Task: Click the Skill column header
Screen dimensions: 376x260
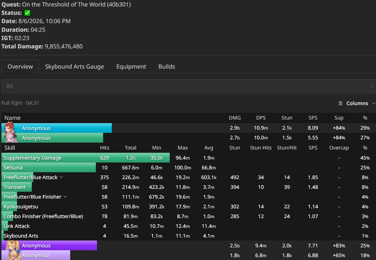Action: click(10, 148)
